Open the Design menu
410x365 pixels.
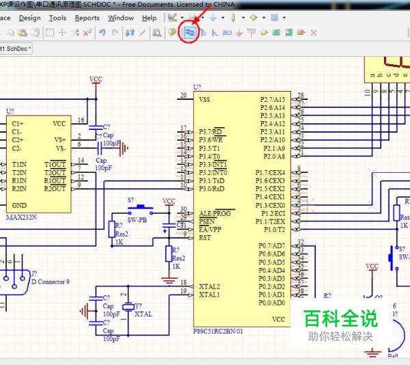[x=30, y=18]
